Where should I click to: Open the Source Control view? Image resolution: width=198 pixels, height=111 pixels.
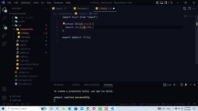(5, 27)
